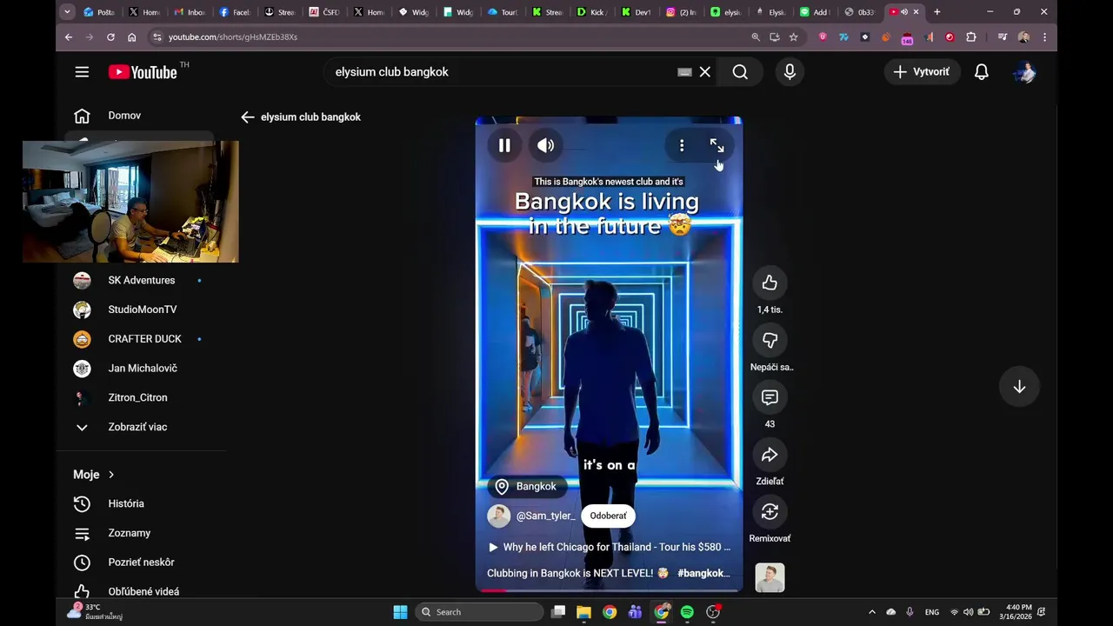Open linked video Why he left Chicago
This screenshot has width=1113, height=626.
[x=609, y=547]
